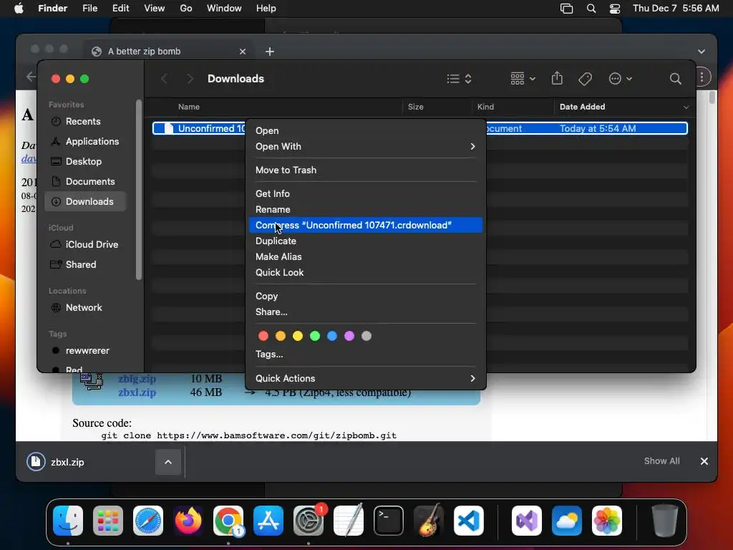The width and height of the screenshot is (733, 550).
Task: Close the "A better zip bomb" tab
Action: click(x=242, y=52)
